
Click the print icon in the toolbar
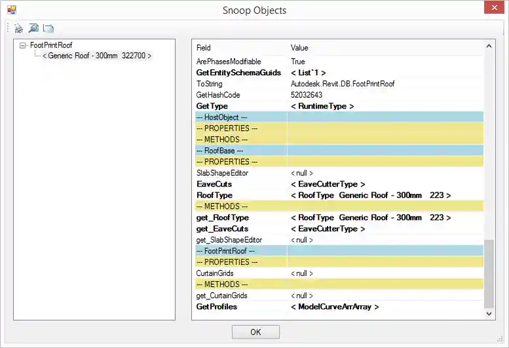tap(18, 28)
